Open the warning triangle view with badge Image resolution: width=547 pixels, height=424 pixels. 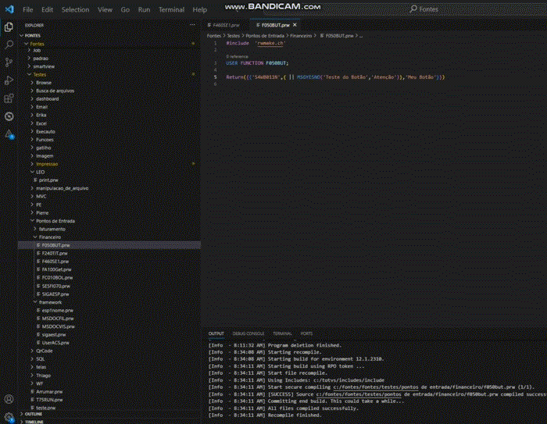click(x=9, y=134)
